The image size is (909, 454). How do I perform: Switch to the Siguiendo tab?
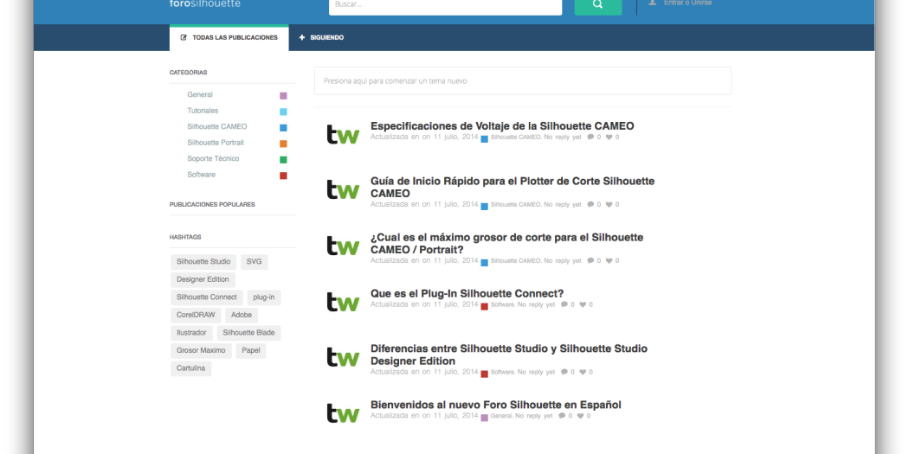[321, 38]
